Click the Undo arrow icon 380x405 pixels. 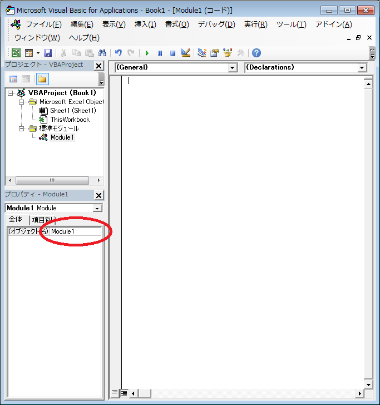pyautogui.click(x=119, y=53)
